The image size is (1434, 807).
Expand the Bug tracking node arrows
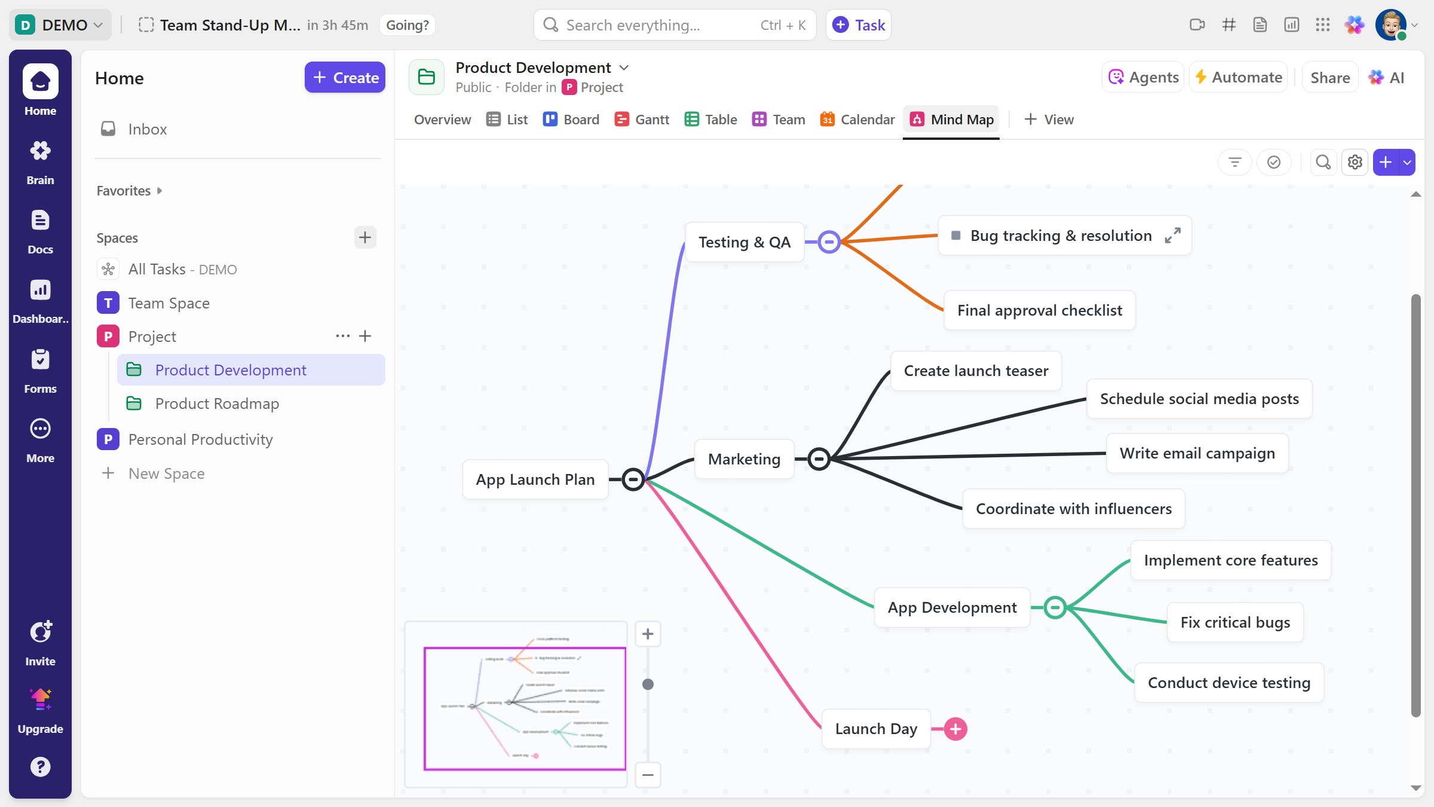(1172, 236)
